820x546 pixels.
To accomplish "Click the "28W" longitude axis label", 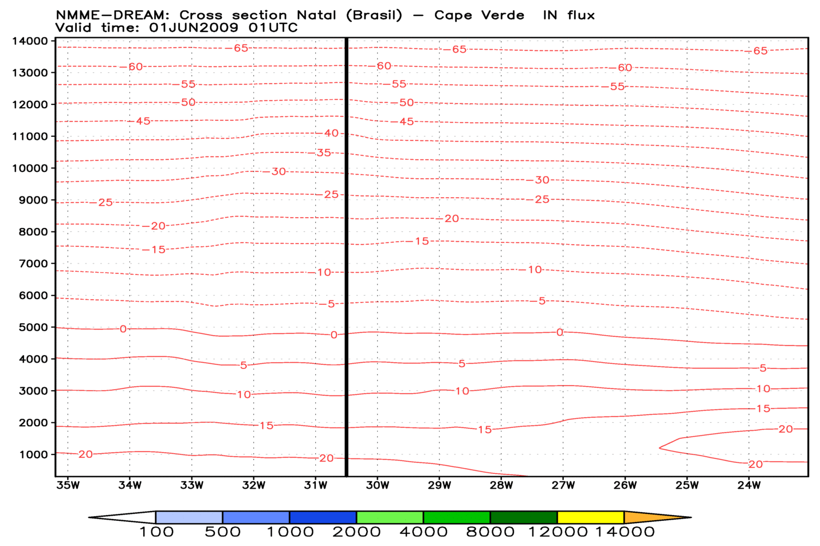I will (501, 486).
